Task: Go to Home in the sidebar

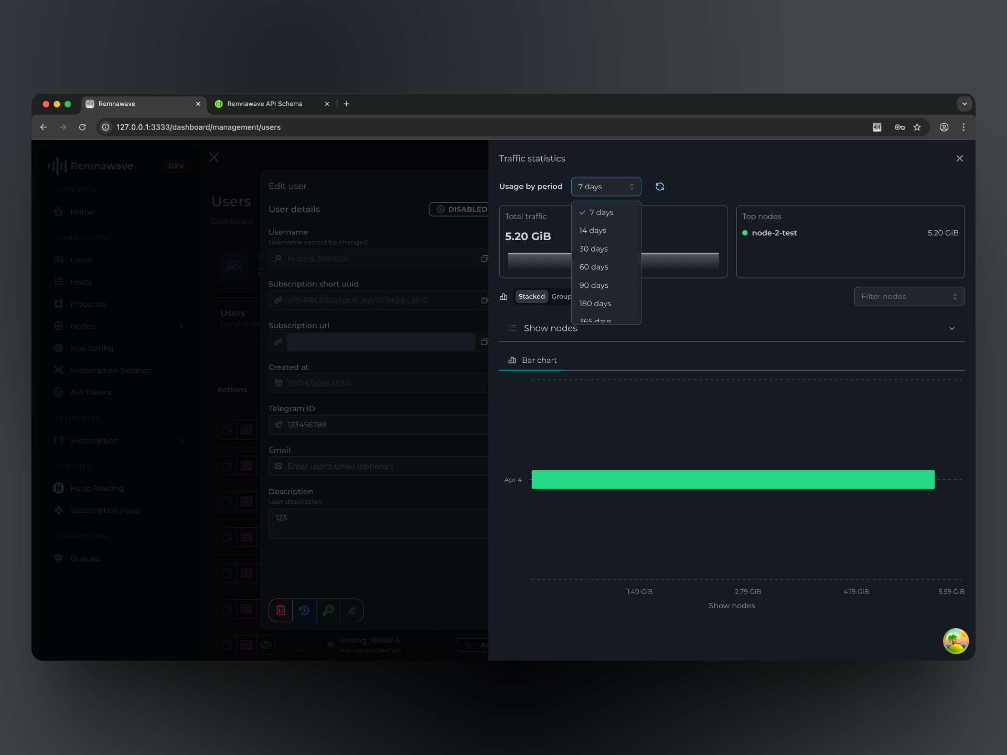Action: tap(82, 212)
